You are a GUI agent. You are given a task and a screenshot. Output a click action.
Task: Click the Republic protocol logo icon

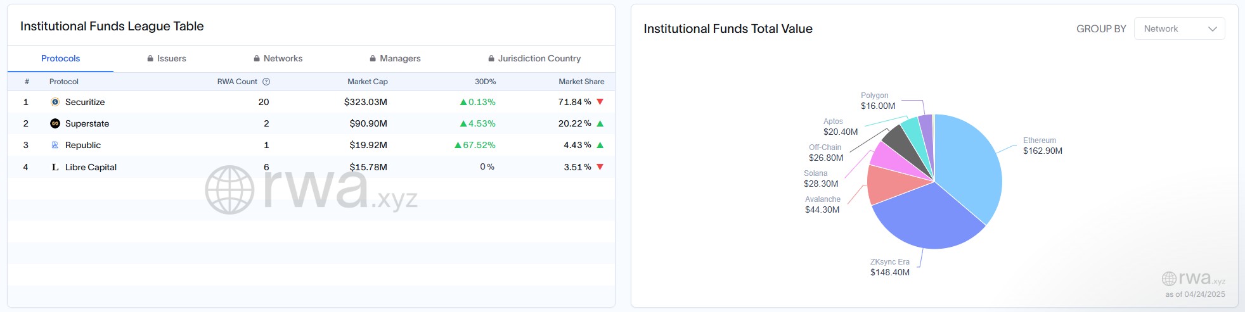tap(55, 145)
